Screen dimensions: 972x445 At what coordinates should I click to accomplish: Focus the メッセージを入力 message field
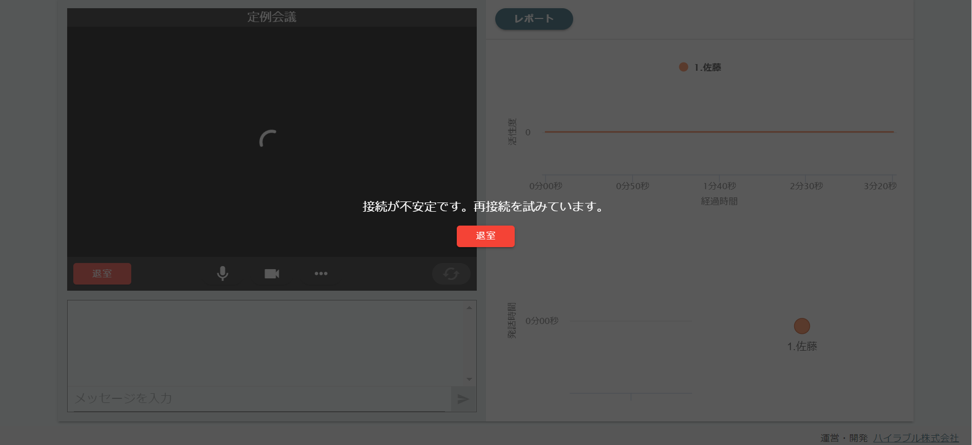[x=259, y=398]
